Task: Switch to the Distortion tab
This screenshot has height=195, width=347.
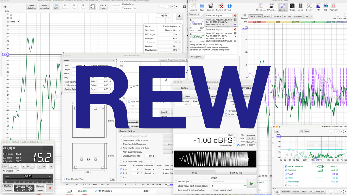Action: point(276,16)
